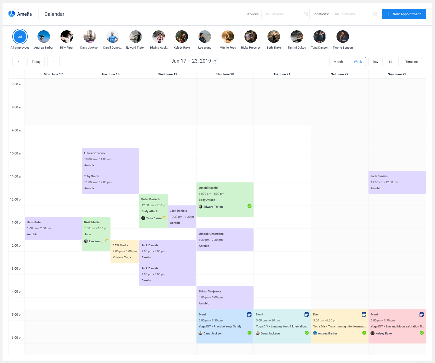Image resolution: width=435 pixels, height=363 pixels.
Task: Click the approved checkmark on Junaid Rashid's Body Attack
Action: tap(249, 206)
